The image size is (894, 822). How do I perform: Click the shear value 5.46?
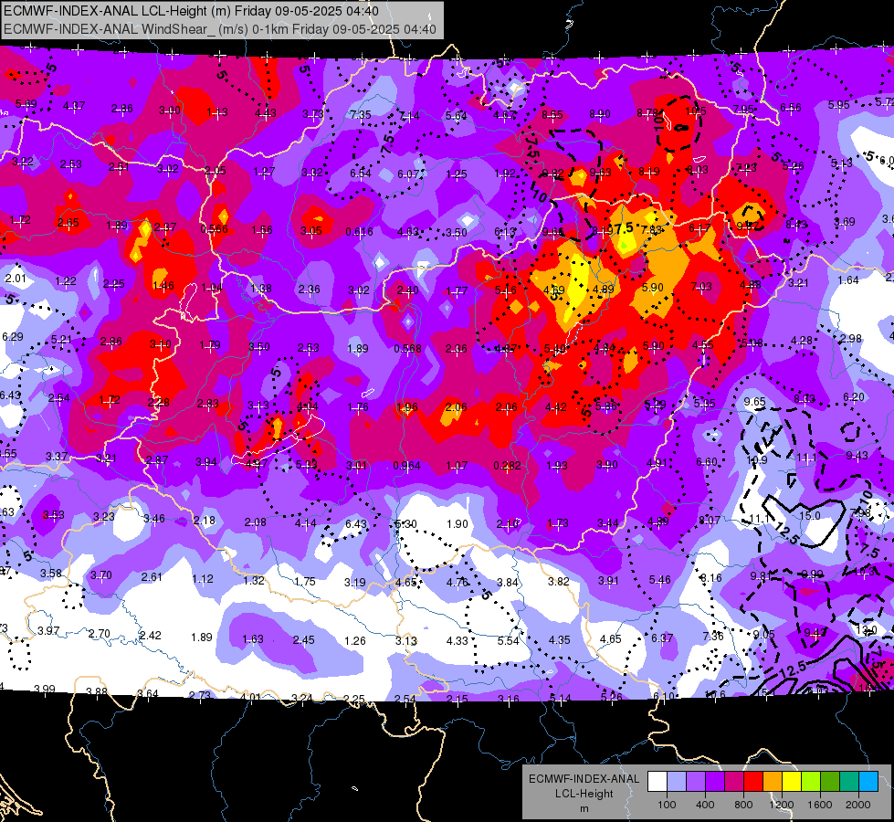(x=659, y=580)
